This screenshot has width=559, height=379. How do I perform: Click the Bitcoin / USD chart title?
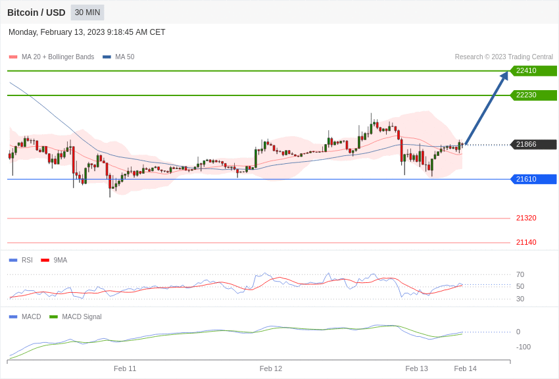pos(36,13)
